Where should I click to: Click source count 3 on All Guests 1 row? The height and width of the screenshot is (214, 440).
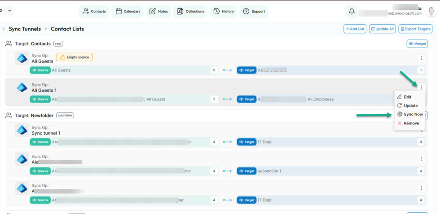(214, 99)
